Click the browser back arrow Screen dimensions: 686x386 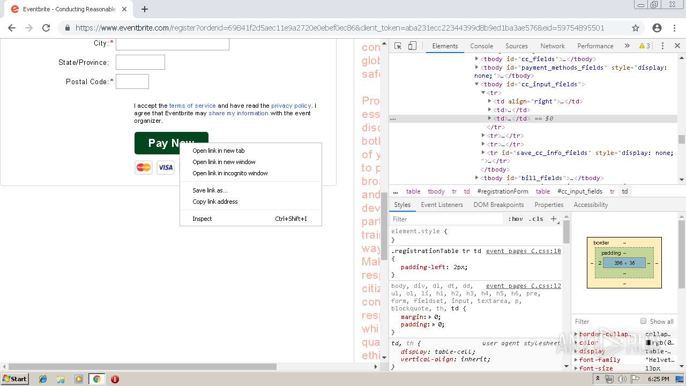[x=12, y=28]
